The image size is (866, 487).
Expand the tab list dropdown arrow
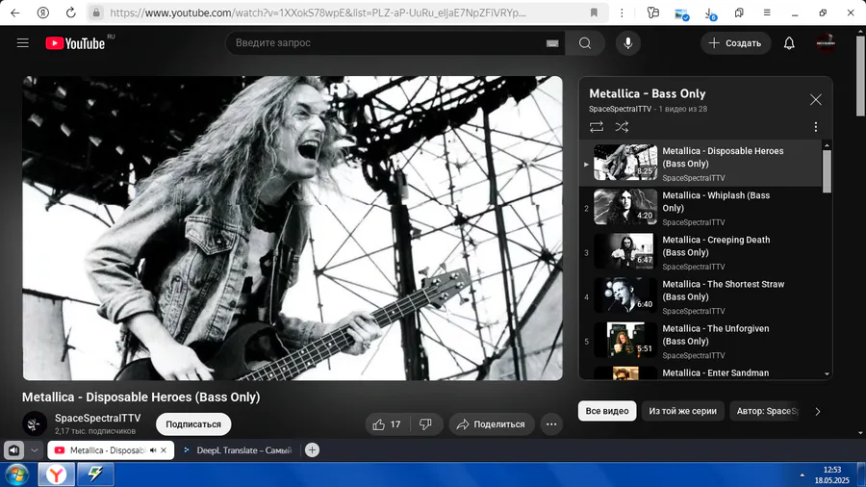pyautogui.click(x=35, y=450)
